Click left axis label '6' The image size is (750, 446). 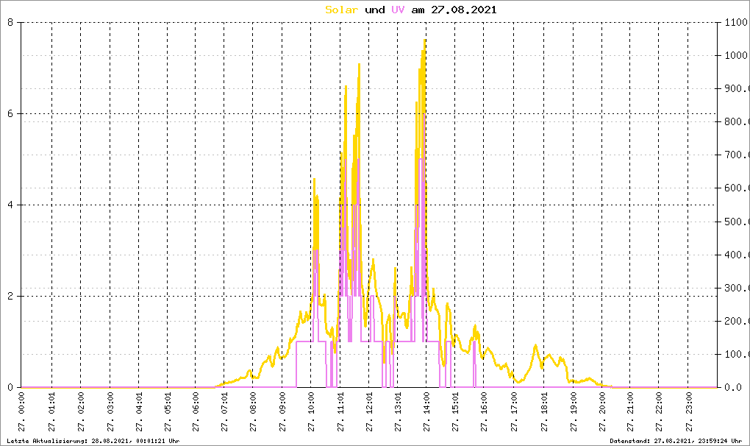pos(10,113)
